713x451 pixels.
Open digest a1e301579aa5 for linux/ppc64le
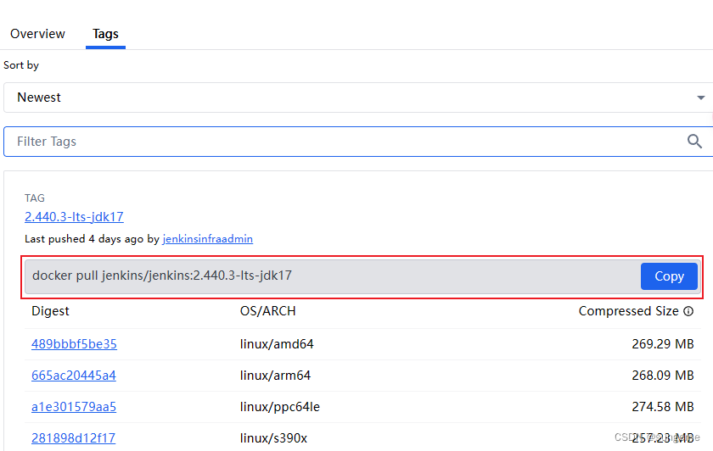(x=74, y=407)
